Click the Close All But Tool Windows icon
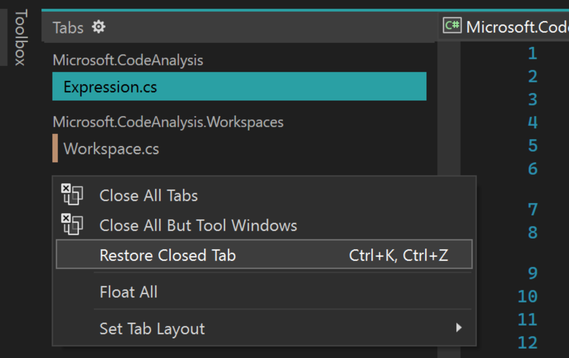Screen dimensions: 569x358 72,225
